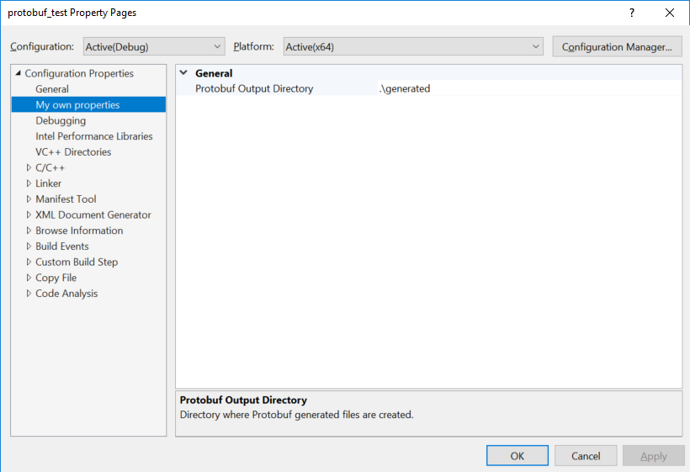Expand the C/C++ node arrow
Viewport: 690px width, 472px height.
click(29, 168)
